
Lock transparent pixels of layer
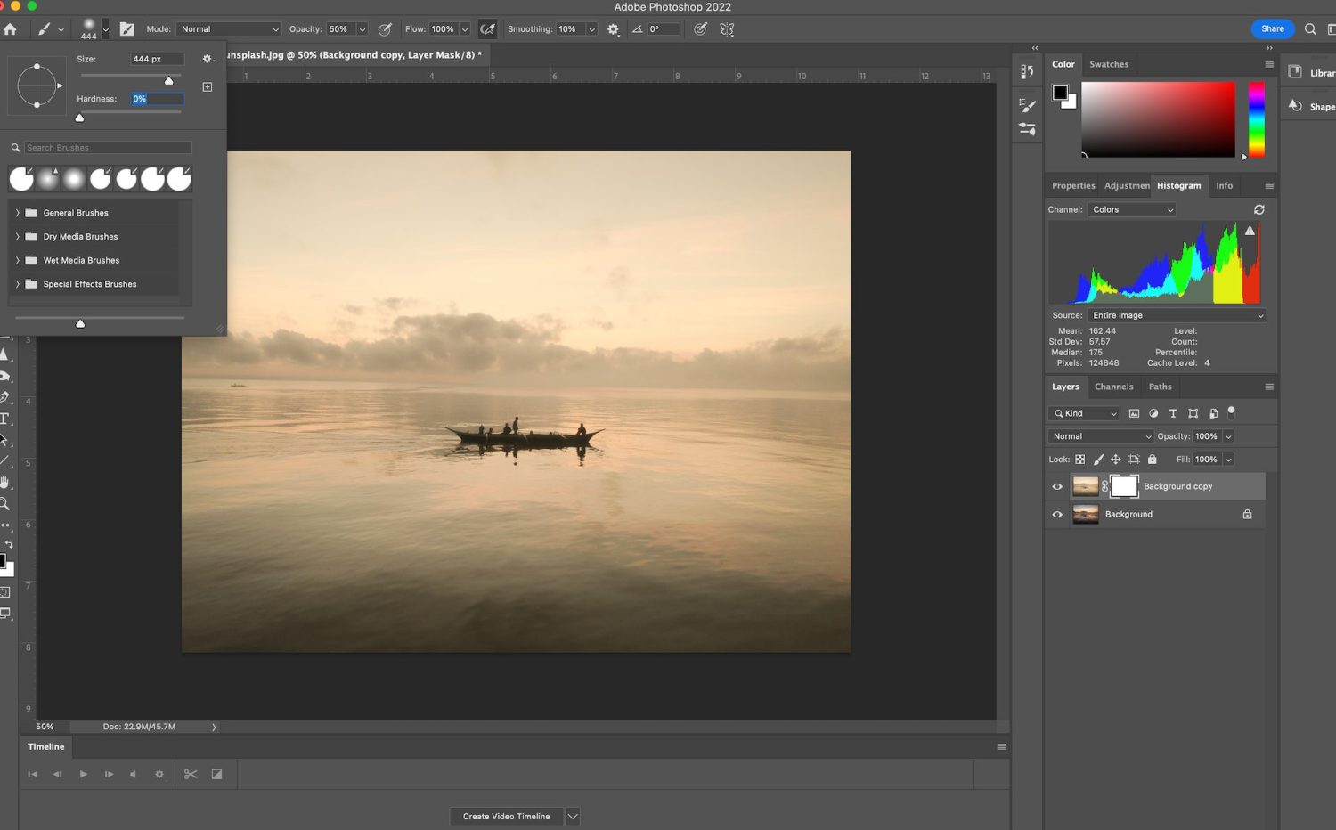pos(1079,460)
